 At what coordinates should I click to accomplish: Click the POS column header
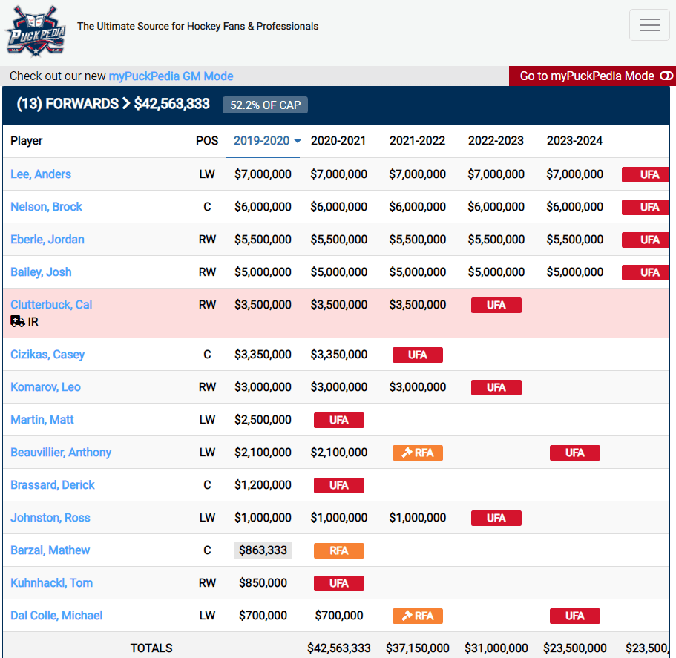pos(207,141)
